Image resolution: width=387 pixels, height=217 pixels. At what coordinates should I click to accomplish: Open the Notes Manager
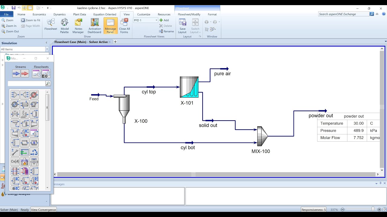coord(78,26)
